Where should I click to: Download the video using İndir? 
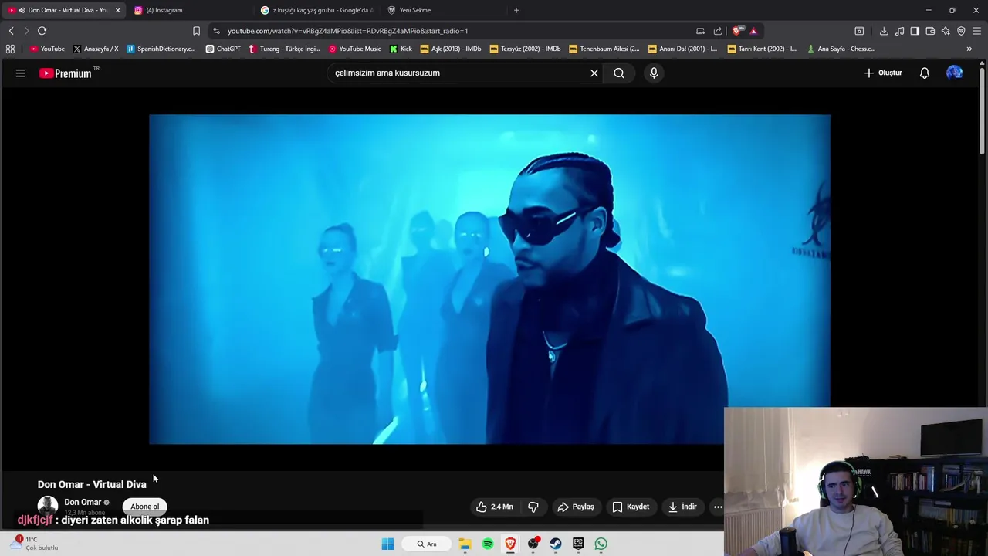[x=682, y=507]
